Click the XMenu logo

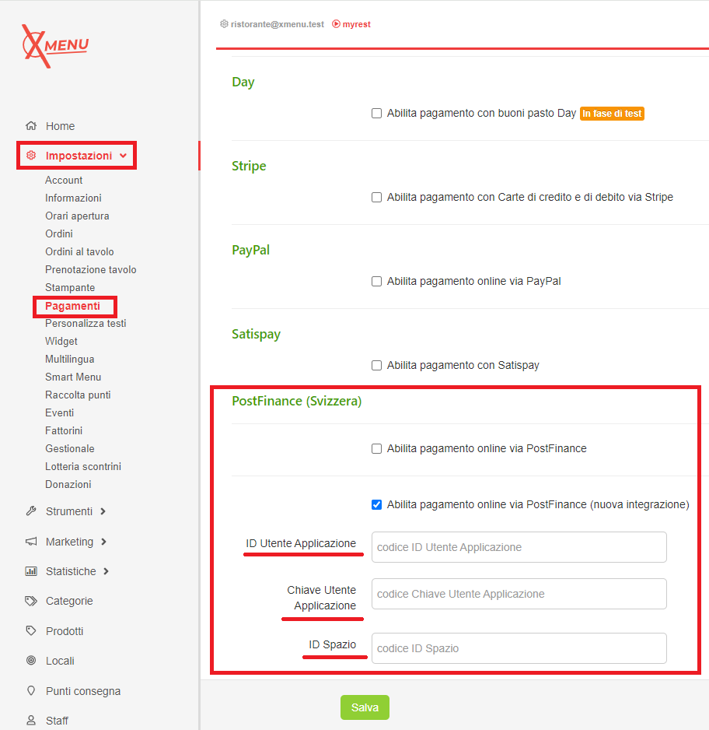[x=54, y=46]
